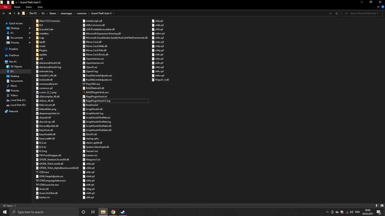Select the Plugins folder icon
The image size is (385, 216).
pos(37,50)
